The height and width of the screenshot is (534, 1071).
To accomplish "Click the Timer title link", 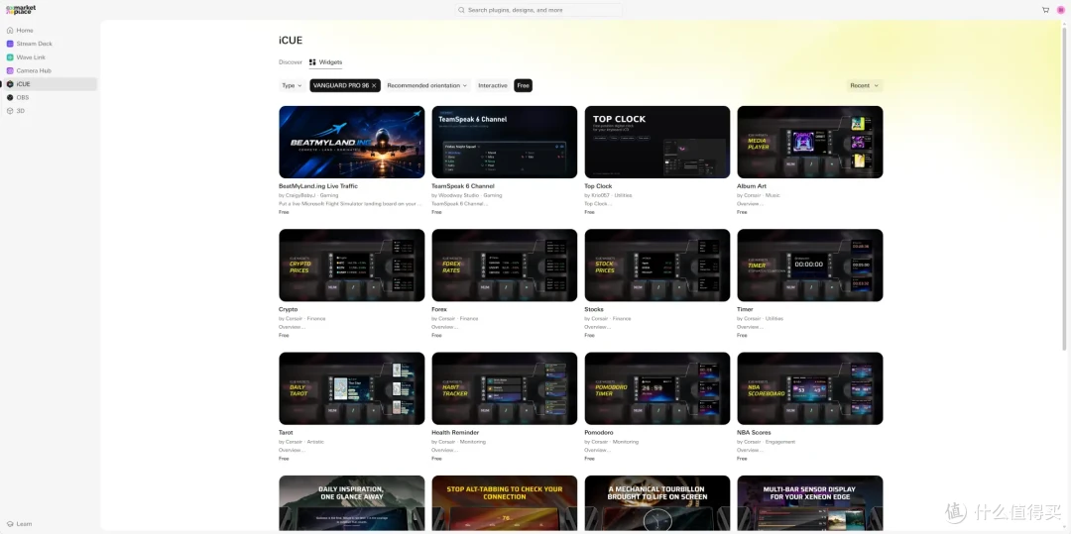I will 745,310.
